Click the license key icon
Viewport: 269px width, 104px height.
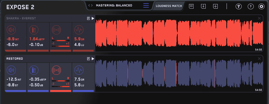(239, 6)
